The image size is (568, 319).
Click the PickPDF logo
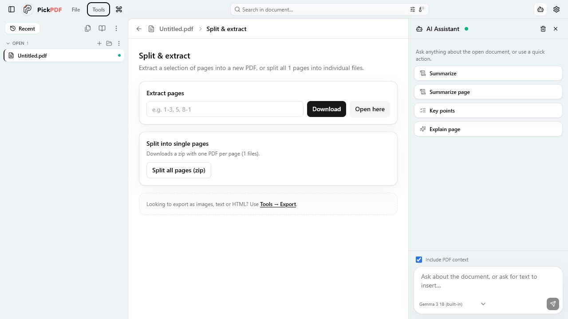click(x=43, y=9)
